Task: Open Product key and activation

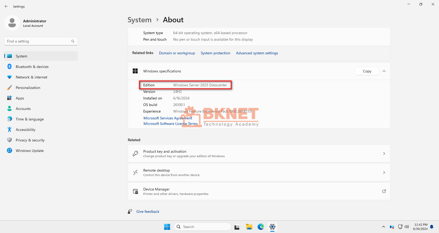Action: pyautogui.click(x=259, y=153)
